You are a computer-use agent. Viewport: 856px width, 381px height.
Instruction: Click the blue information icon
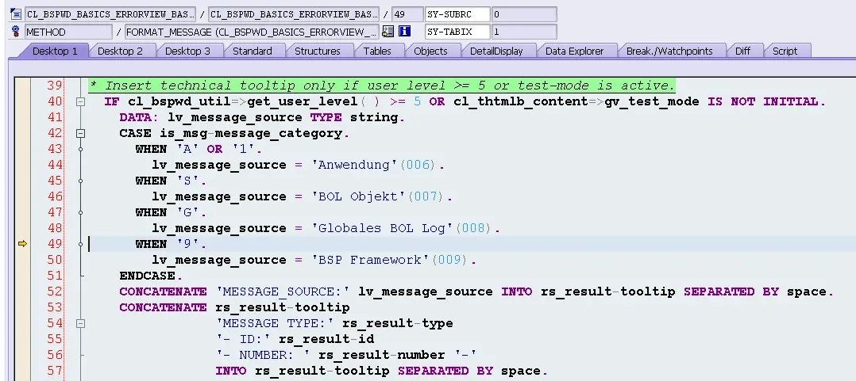404,32
